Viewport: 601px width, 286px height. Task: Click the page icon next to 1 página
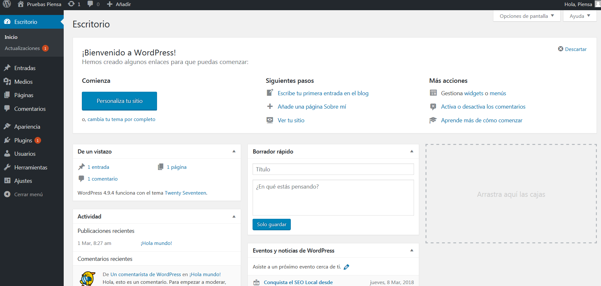point(161,167)
